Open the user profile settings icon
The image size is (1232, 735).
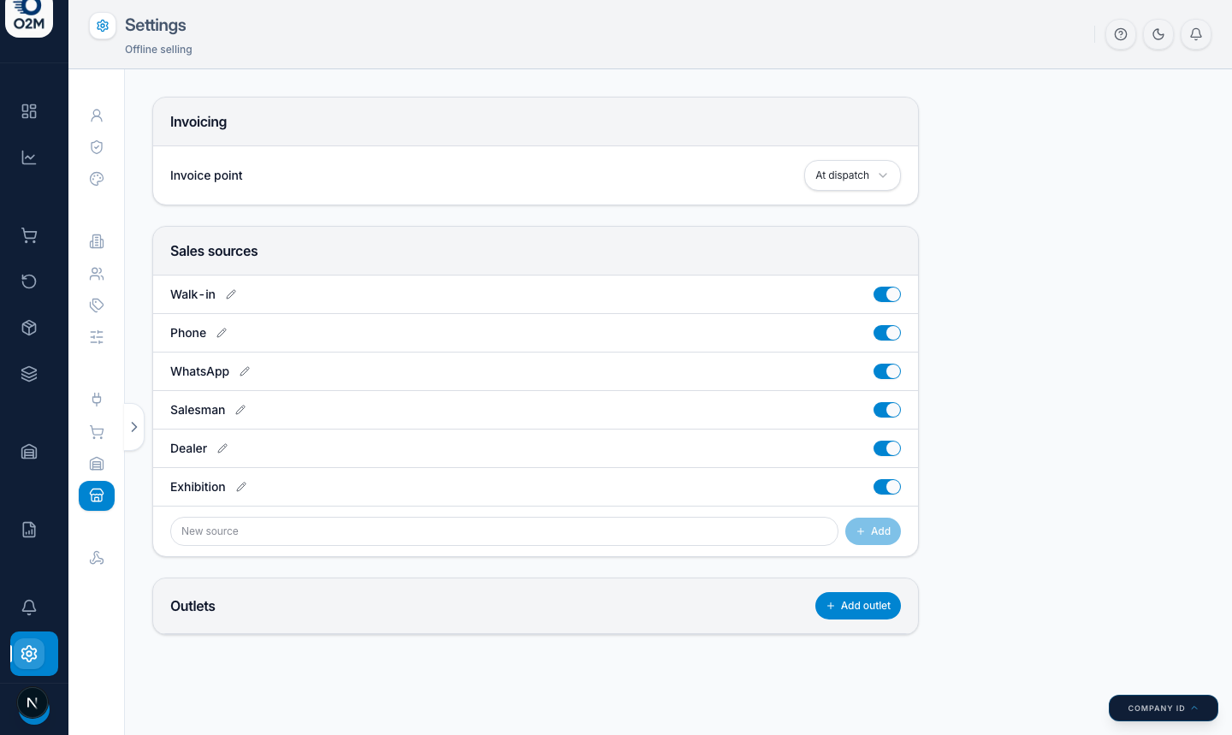(x=97, y=116)
